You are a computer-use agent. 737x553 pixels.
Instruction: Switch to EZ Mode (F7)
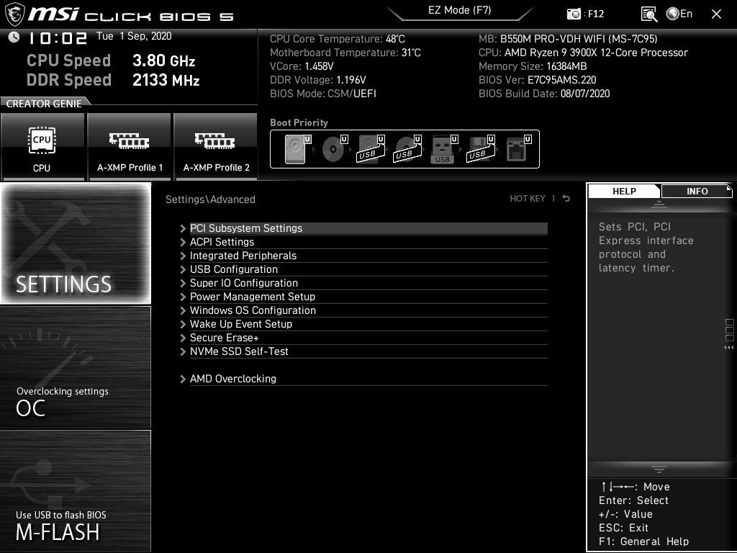[460, 11]
